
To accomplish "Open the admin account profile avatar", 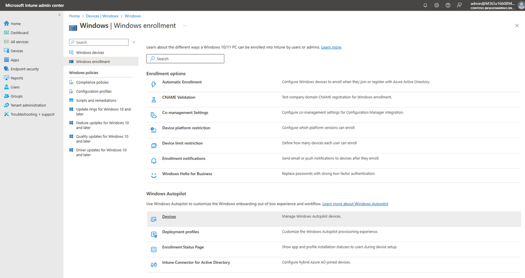I will (519, 5).
